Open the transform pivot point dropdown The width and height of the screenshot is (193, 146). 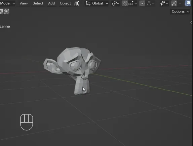tap(115, 3)
